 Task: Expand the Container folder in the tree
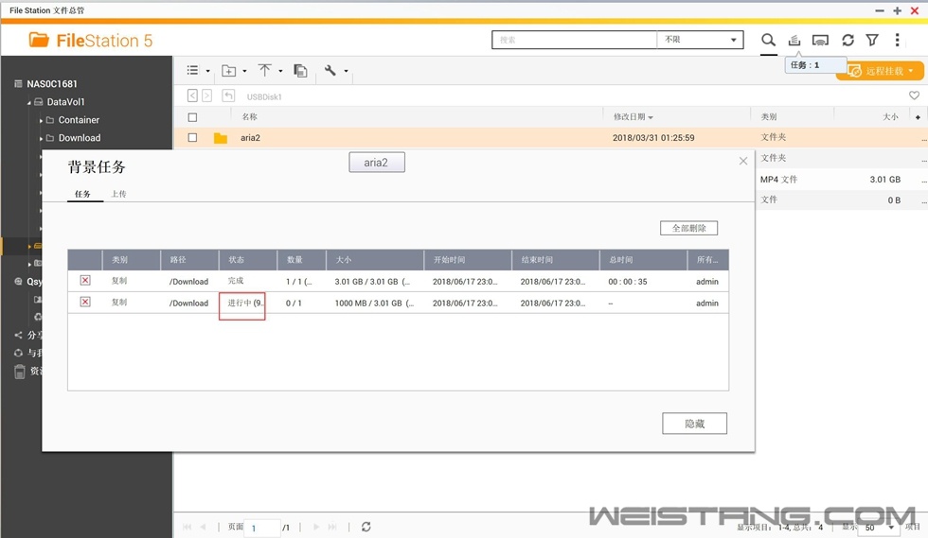pyautogui.click(x=41, y=120)
